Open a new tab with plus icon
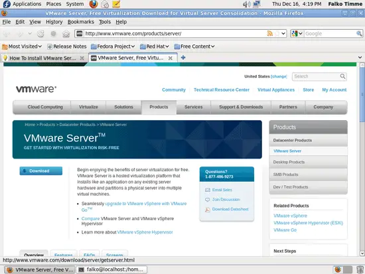This screenshot has height=274, width=365. tap(183, 58)
